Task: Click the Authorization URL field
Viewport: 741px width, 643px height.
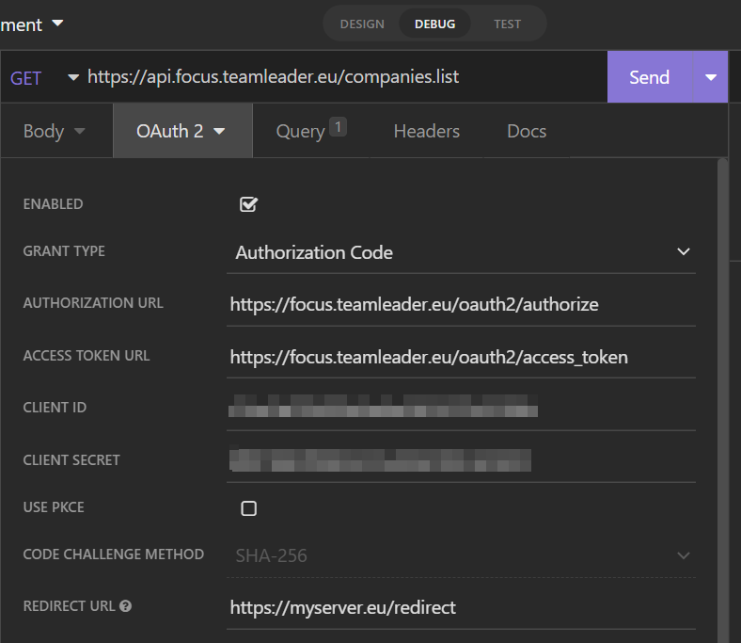Action: (461, 304)
